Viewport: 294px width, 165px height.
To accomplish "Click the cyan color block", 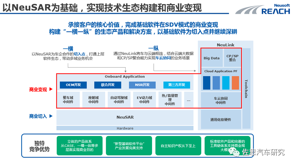I will point(226,83).
